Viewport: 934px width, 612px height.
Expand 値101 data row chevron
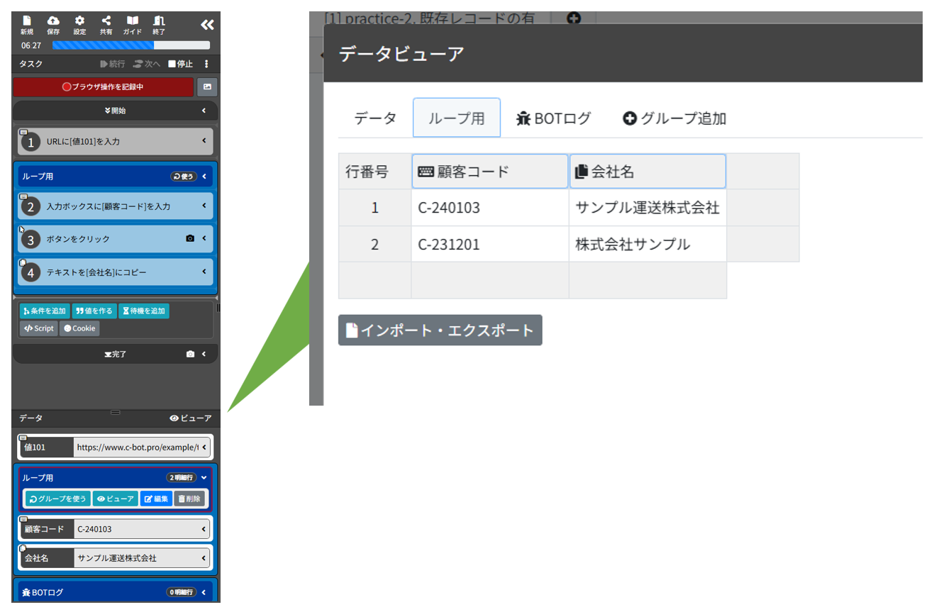205,447
